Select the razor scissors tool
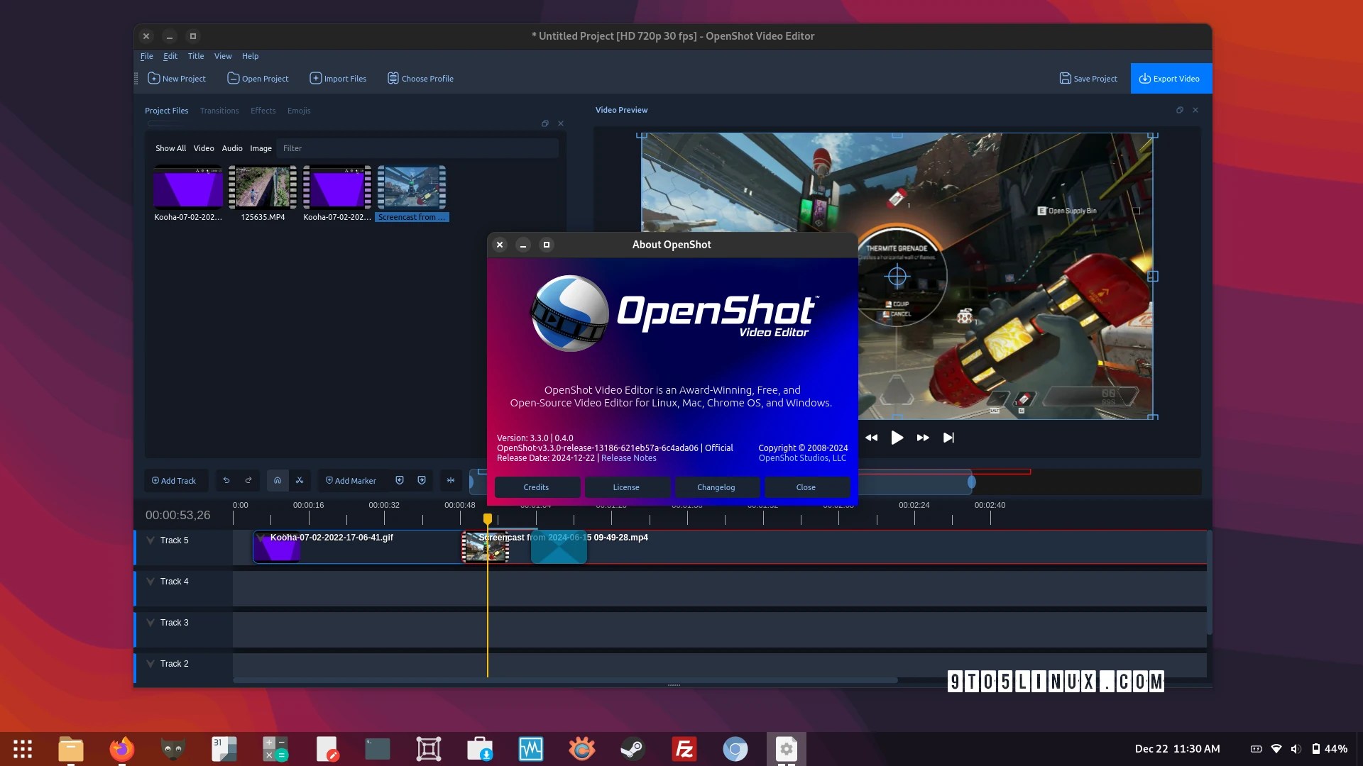The width and height of the screenshot is (1363, 766). tap(300, 480)
